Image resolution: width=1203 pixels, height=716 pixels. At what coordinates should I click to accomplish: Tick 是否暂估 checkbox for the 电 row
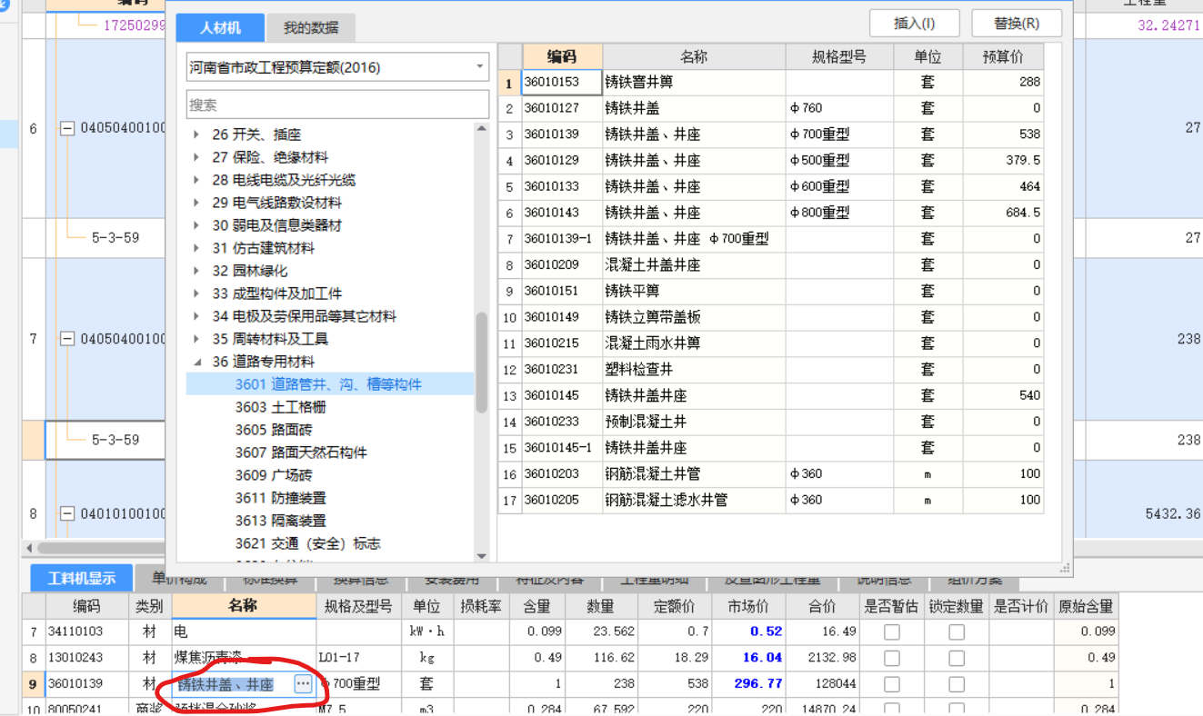pyautogui.click(x=892, y=631)
